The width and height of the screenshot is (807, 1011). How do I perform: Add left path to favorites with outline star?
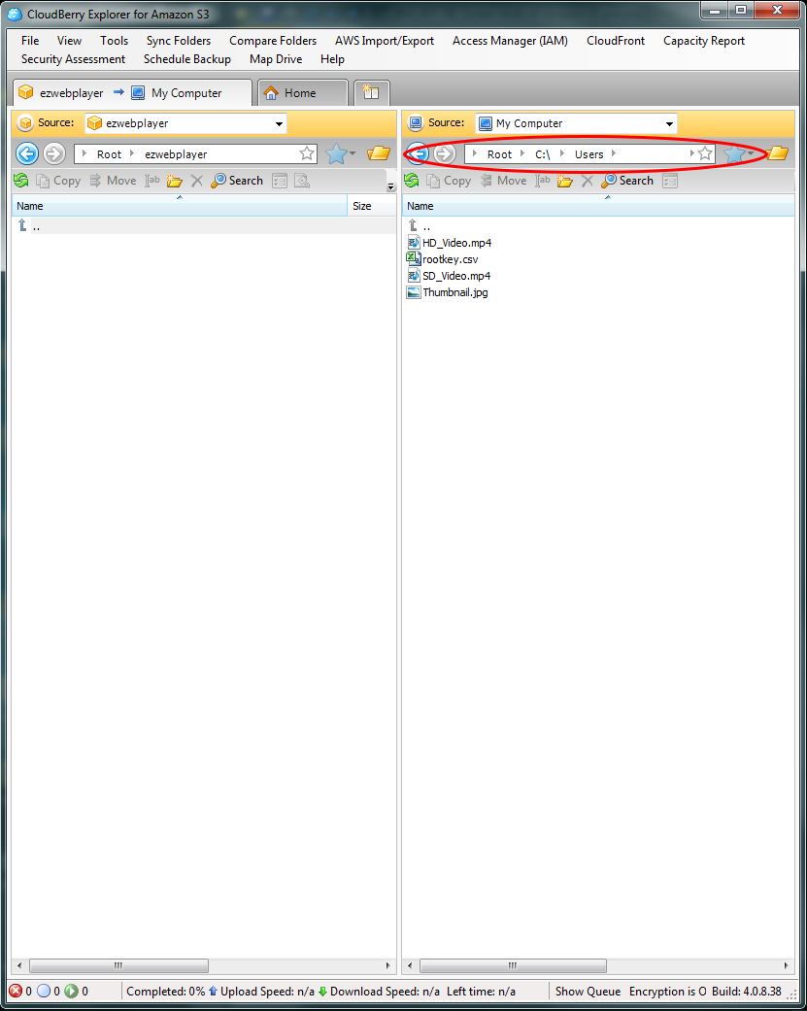[307, 153]
